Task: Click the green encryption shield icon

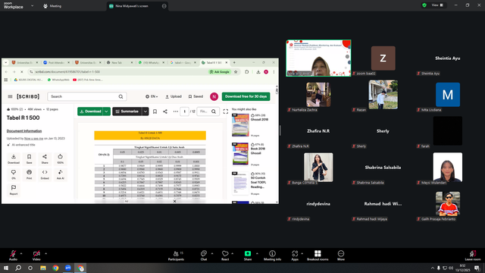Action: coord(424,5)
